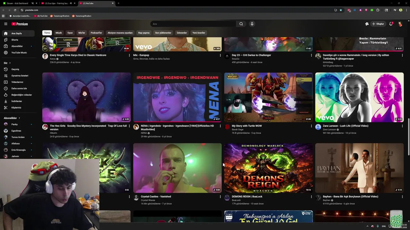
Task: Select the Mix'ler filter chip
Action: (82, 33)
